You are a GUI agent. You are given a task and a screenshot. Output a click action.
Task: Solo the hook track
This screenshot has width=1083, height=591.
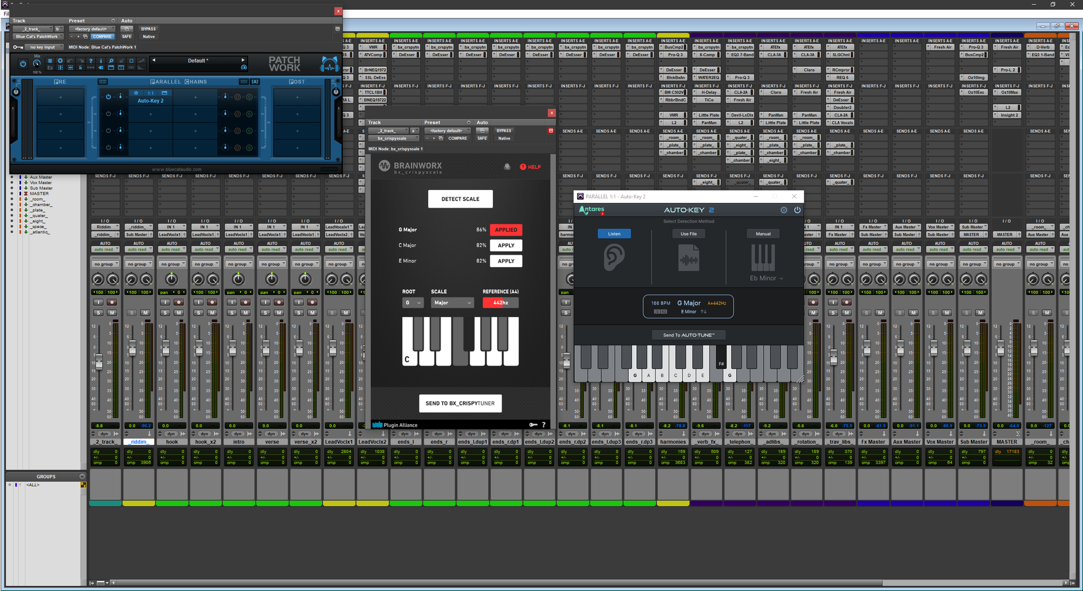pos(165,313)
